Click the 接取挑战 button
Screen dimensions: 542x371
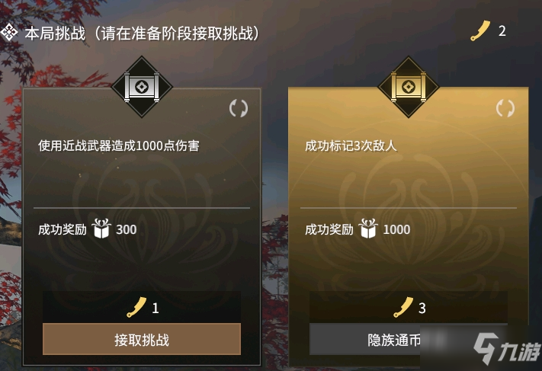pyautogui.click(x=142, y=339)
